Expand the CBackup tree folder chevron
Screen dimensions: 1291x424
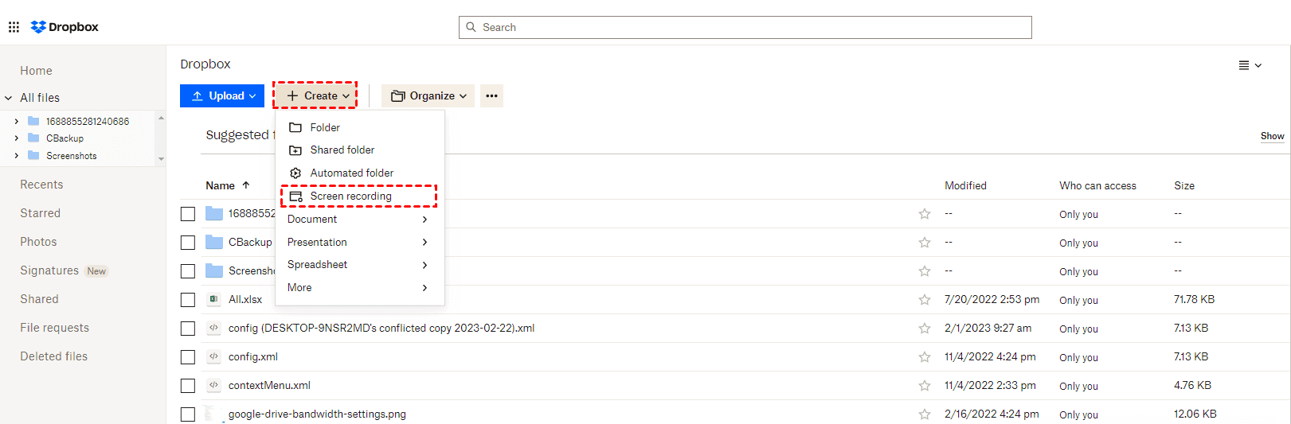pyautogui.click(x=16, y=138)
